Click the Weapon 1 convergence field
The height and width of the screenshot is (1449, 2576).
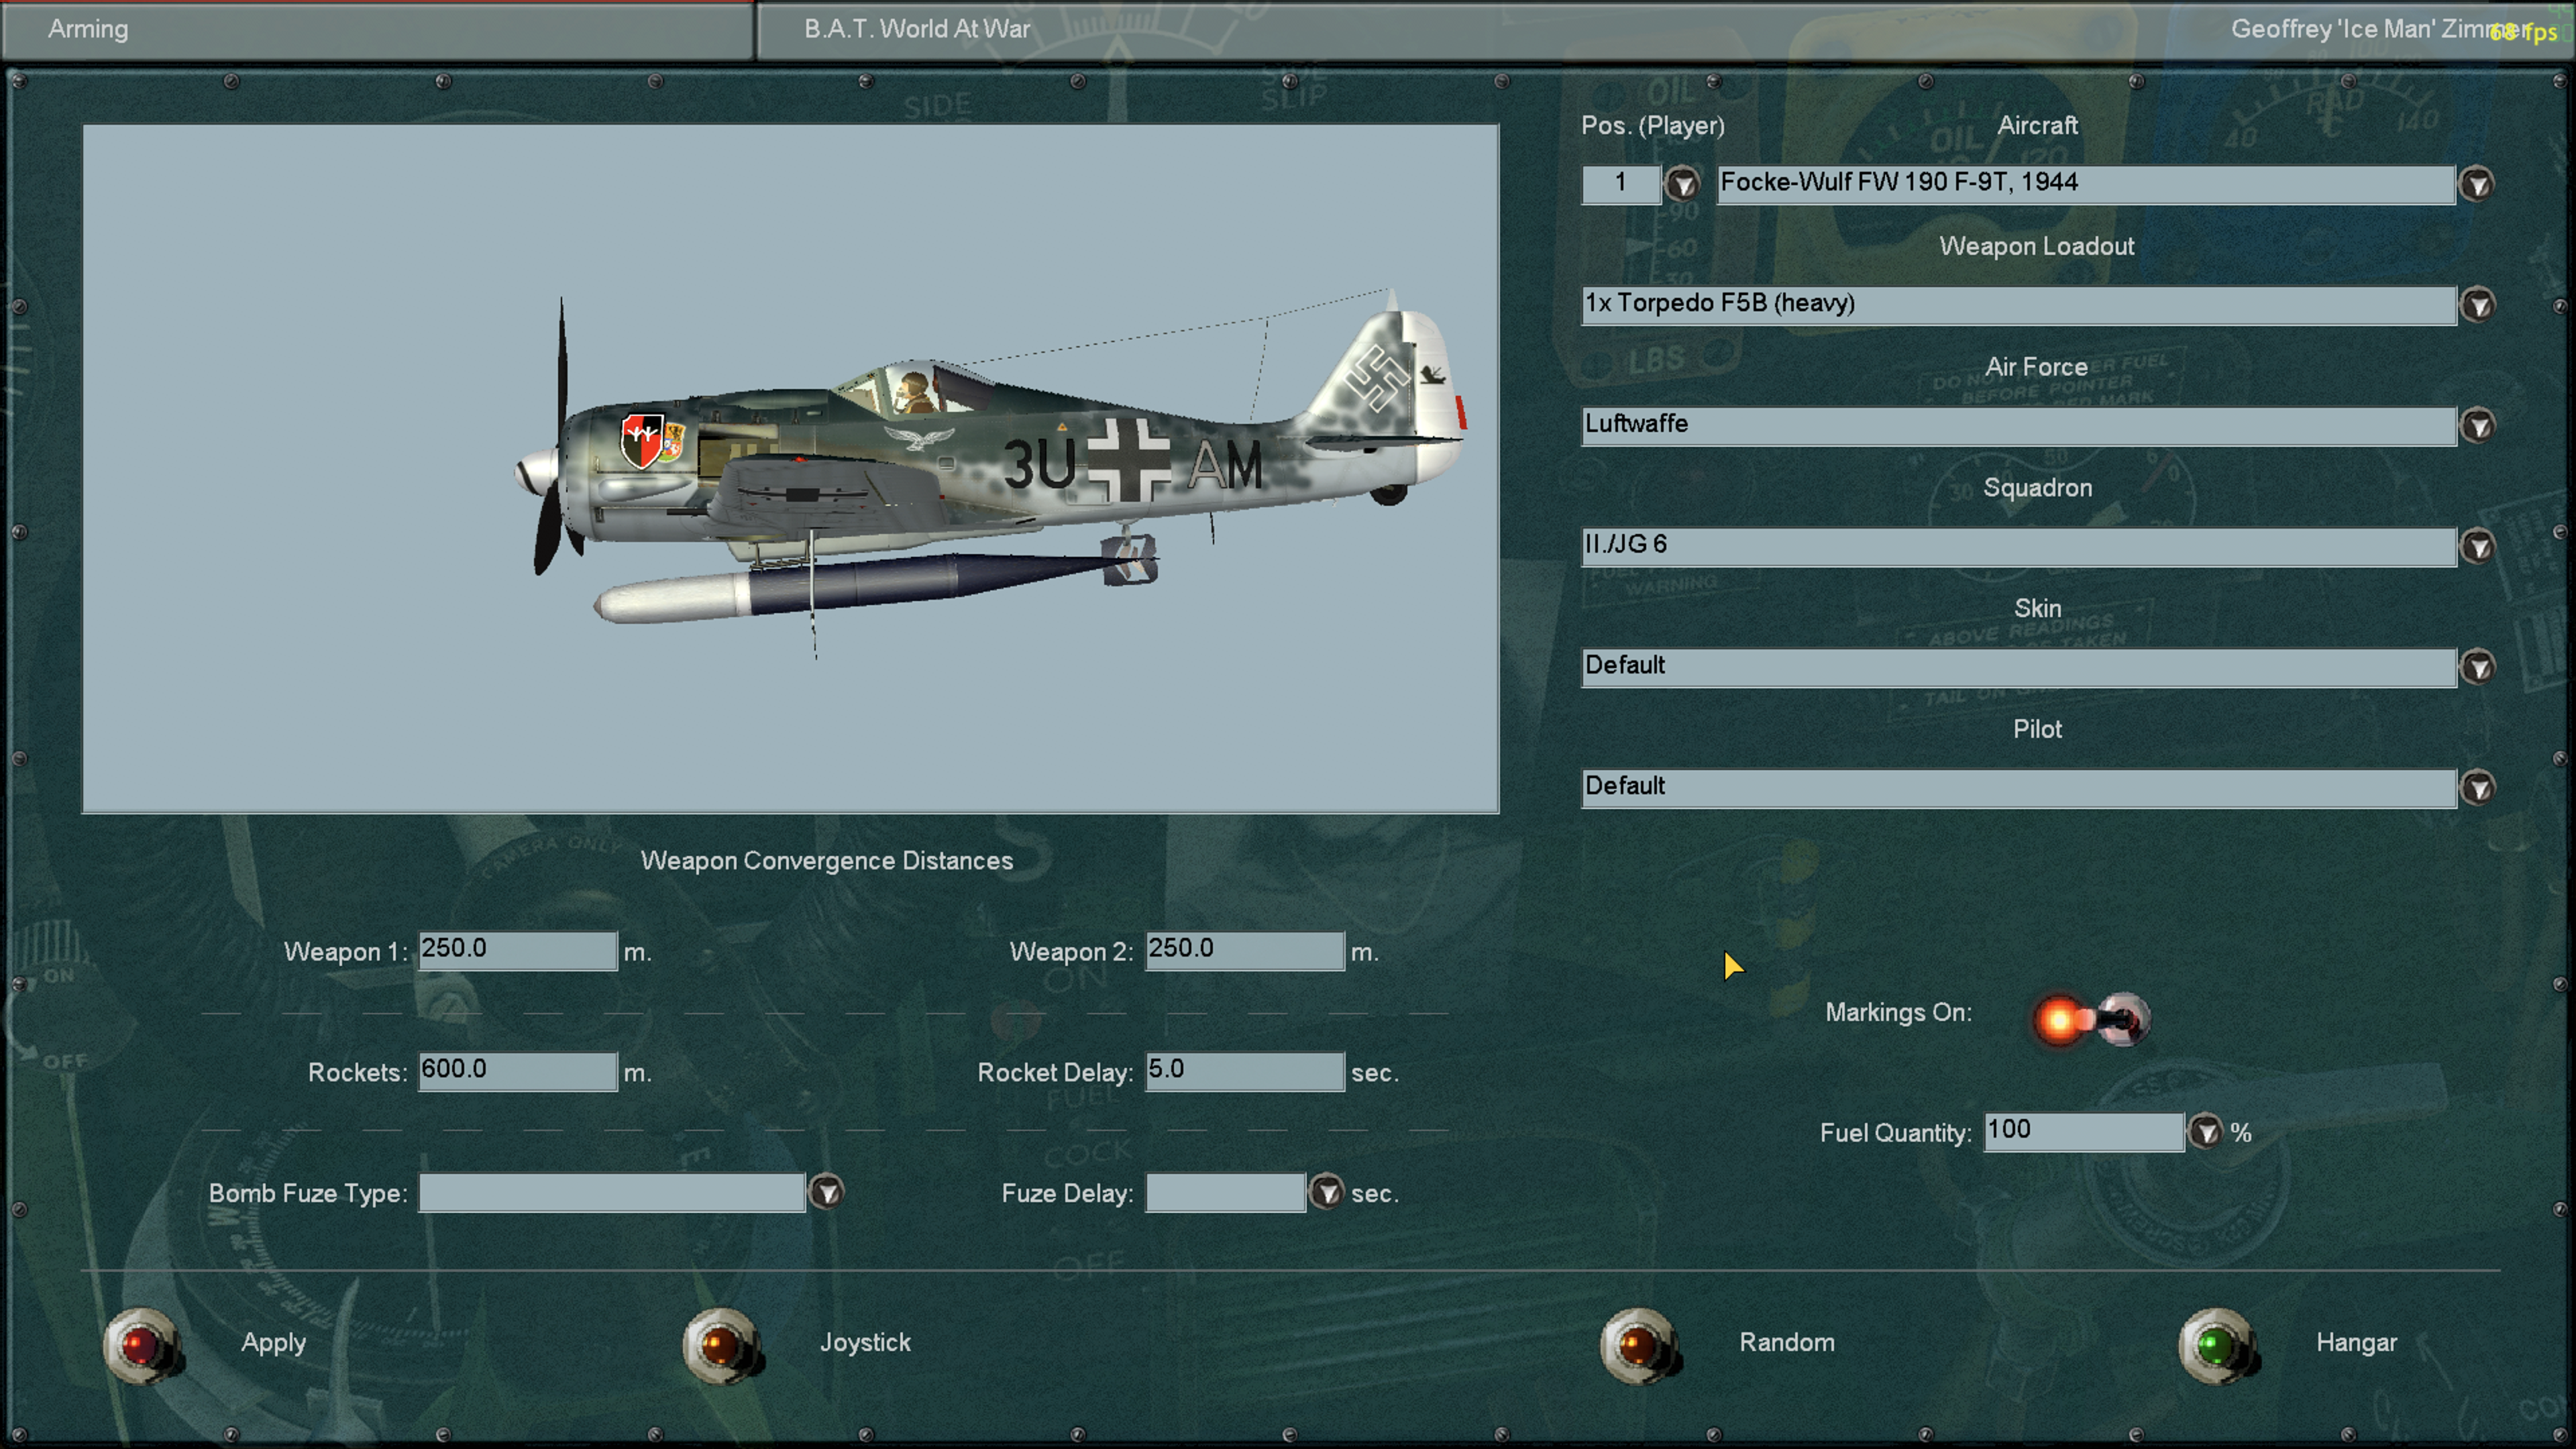pyautogui.click(x=516, y=950)
